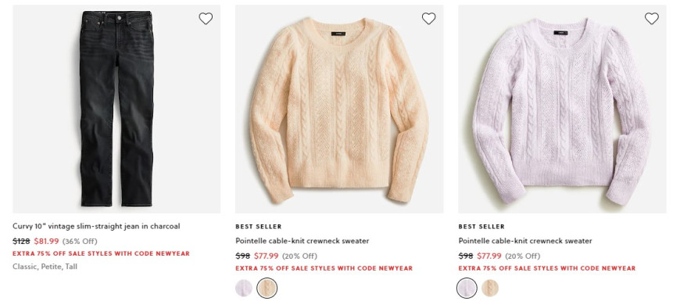Open rightmost Pointelle cable-knit crewneck sweater title
680x301 pixels.
point(525,241)
